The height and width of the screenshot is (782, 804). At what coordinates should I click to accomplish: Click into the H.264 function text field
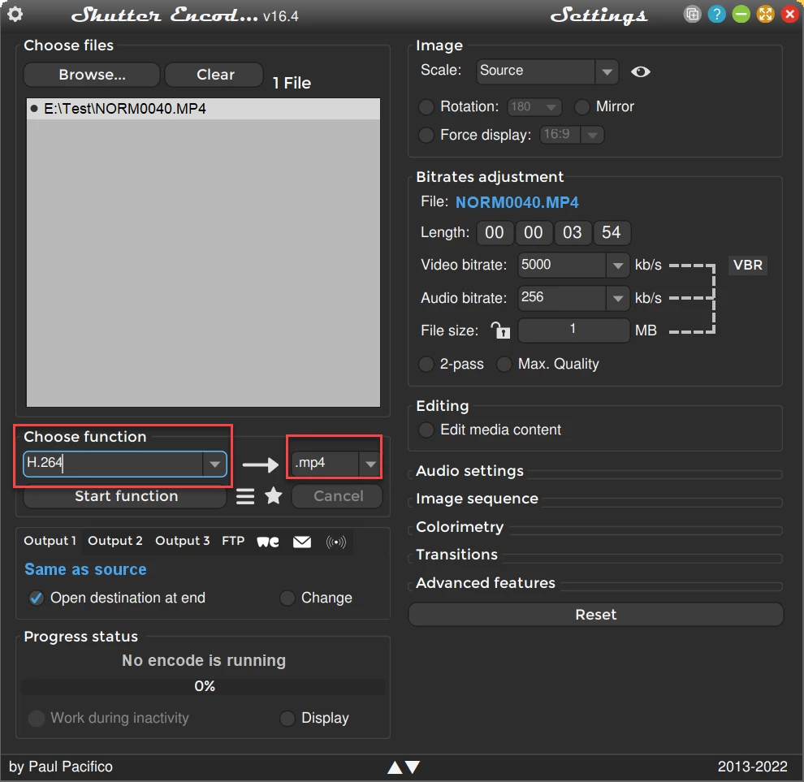coord(114,464)
